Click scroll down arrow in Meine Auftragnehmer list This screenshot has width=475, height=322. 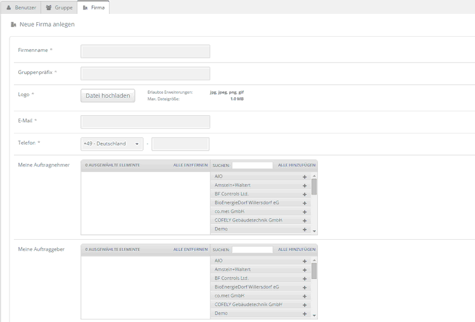(314, 231)
